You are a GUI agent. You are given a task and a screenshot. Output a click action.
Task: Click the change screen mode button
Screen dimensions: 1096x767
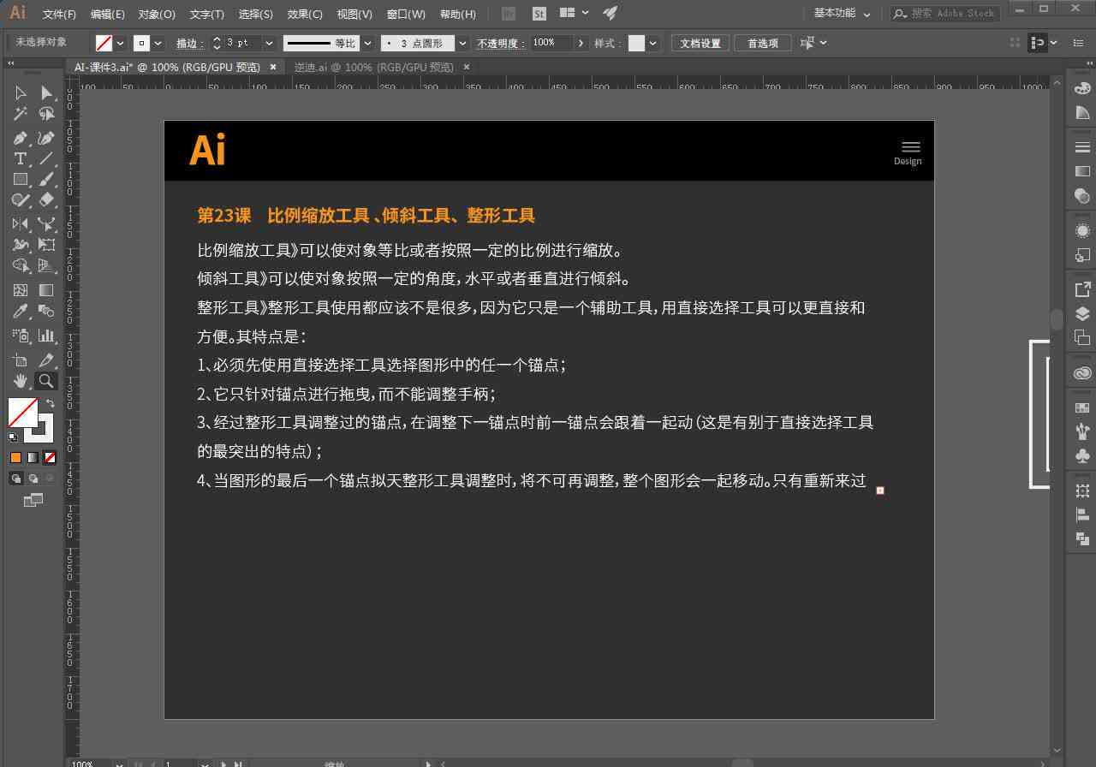coord(33,500)
